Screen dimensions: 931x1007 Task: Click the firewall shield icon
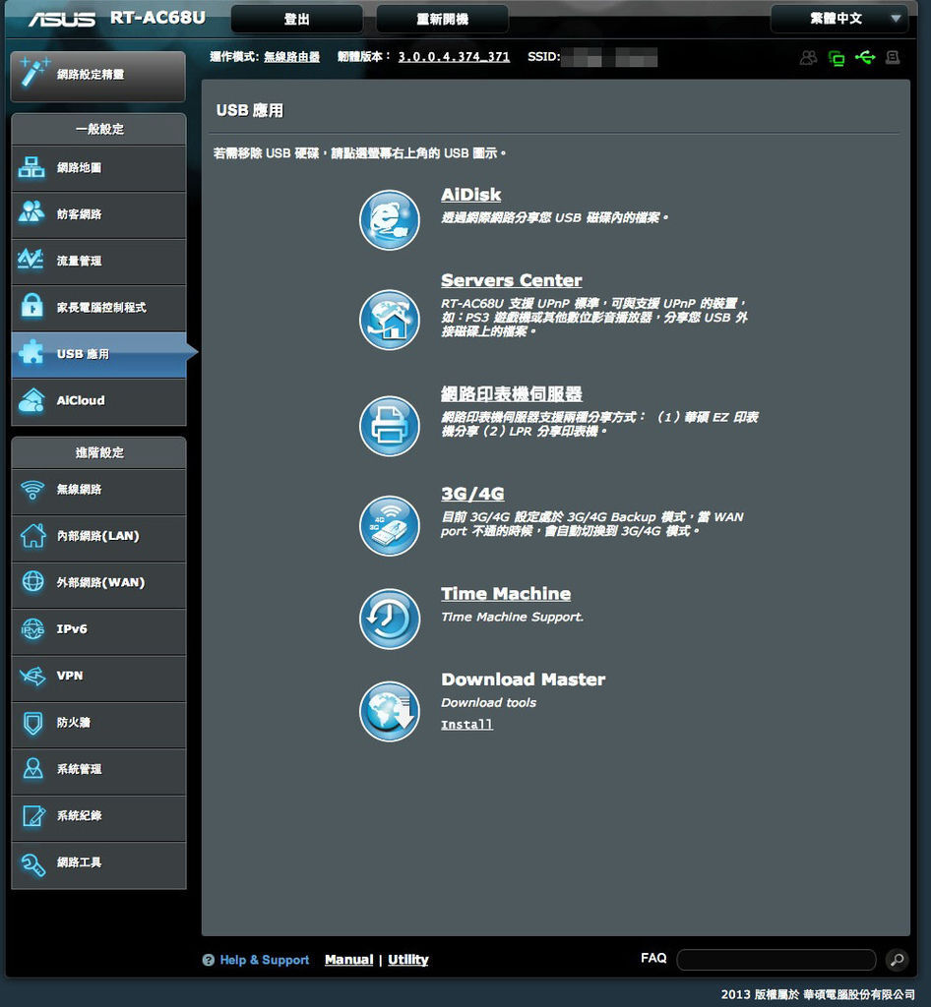point(32,723)
